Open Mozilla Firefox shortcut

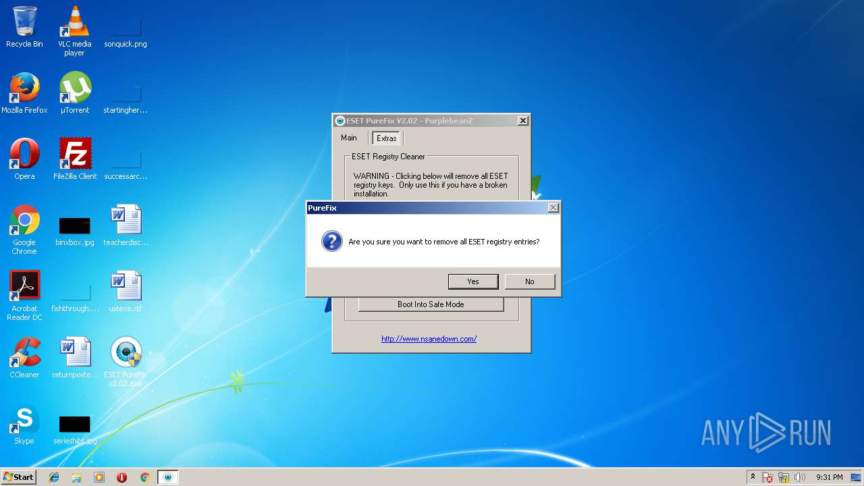click(x=24, y=93)
